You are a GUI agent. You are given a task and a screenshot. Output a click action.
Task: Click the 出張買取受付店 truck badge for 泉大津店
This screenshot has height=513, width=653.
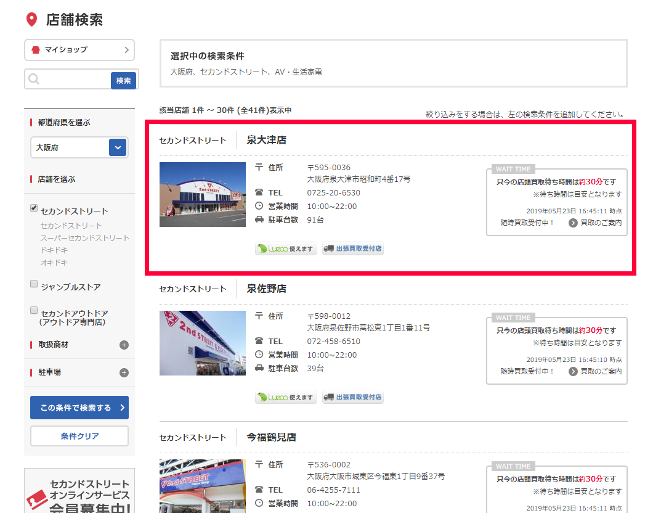pyautogui.click(x=352, y=249)
